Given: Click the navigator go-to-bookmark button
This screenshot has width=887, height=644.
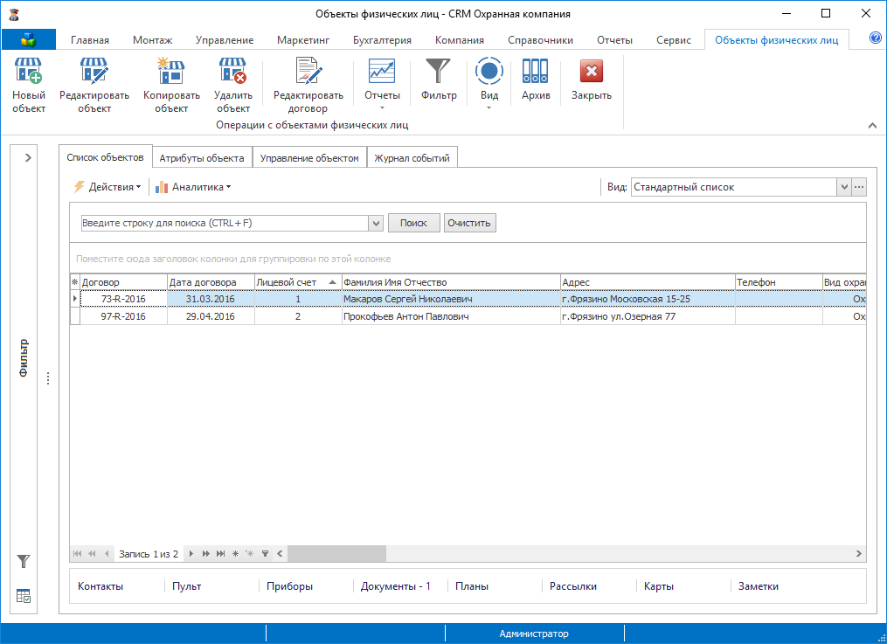Looking at the screenshot, I should click(x=249, y=553).
